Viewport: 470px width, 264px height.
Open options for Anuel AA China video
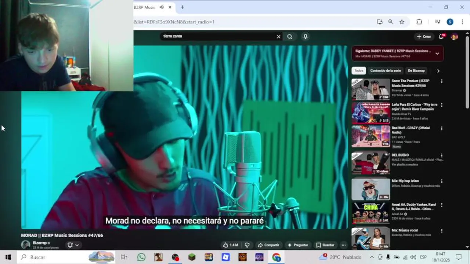pos(441,205)
